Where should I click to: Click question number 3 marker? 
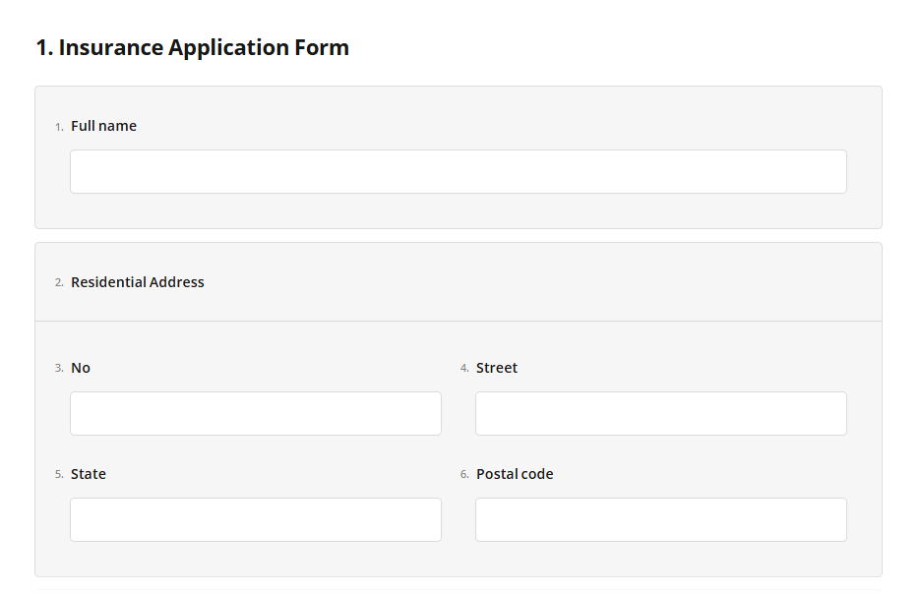point(58,369)
